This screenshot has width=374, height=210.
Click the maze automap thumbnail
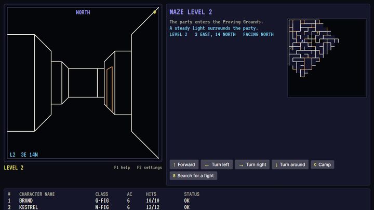point(327,58)
